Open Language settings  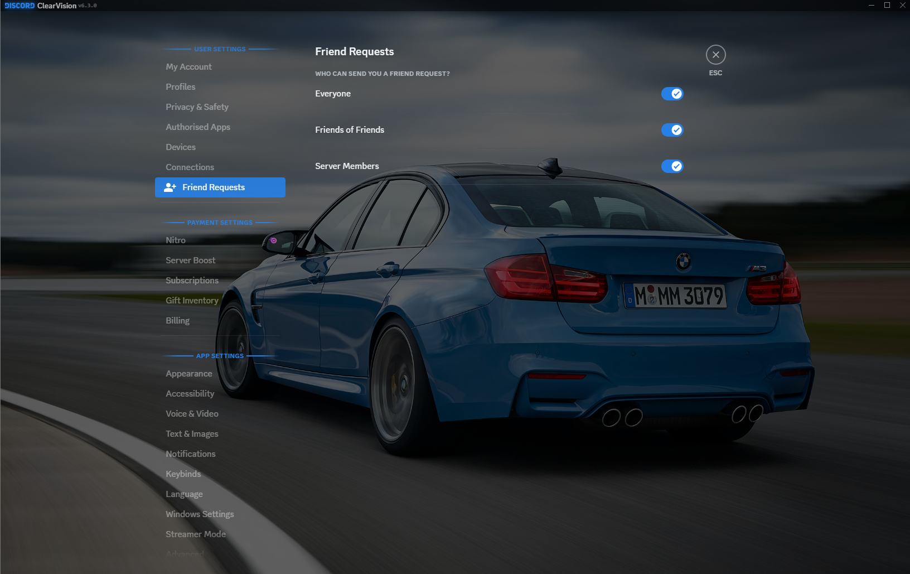click(220, 494)
